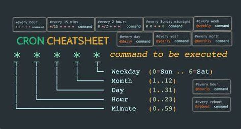Select the "#every month" comment
Screen dimensions: 241x129
tap(207, 36)
